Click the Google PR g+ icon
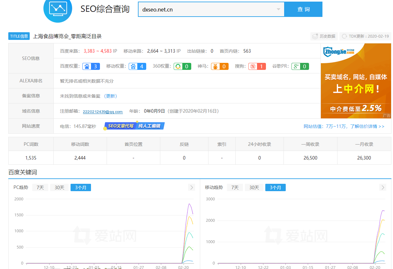393x269 pixels. click(296, 66)
